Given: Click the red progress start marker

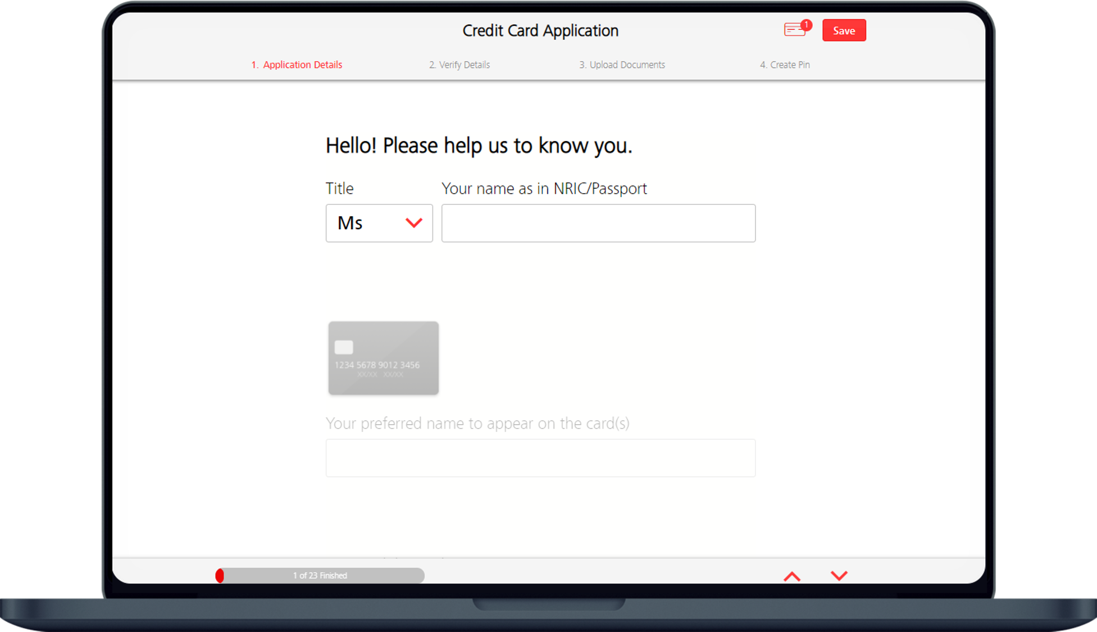Looking at the screenshot, I should (220, 575).
